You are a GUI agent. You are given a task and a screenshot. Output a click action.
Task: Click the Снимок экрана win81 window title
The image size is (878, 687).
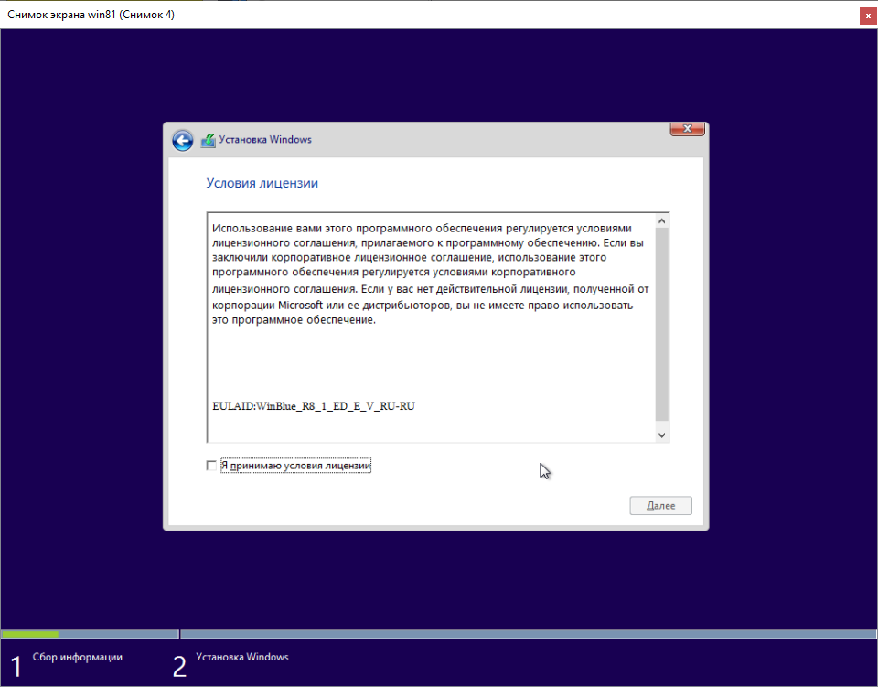(x=91, y=15)
